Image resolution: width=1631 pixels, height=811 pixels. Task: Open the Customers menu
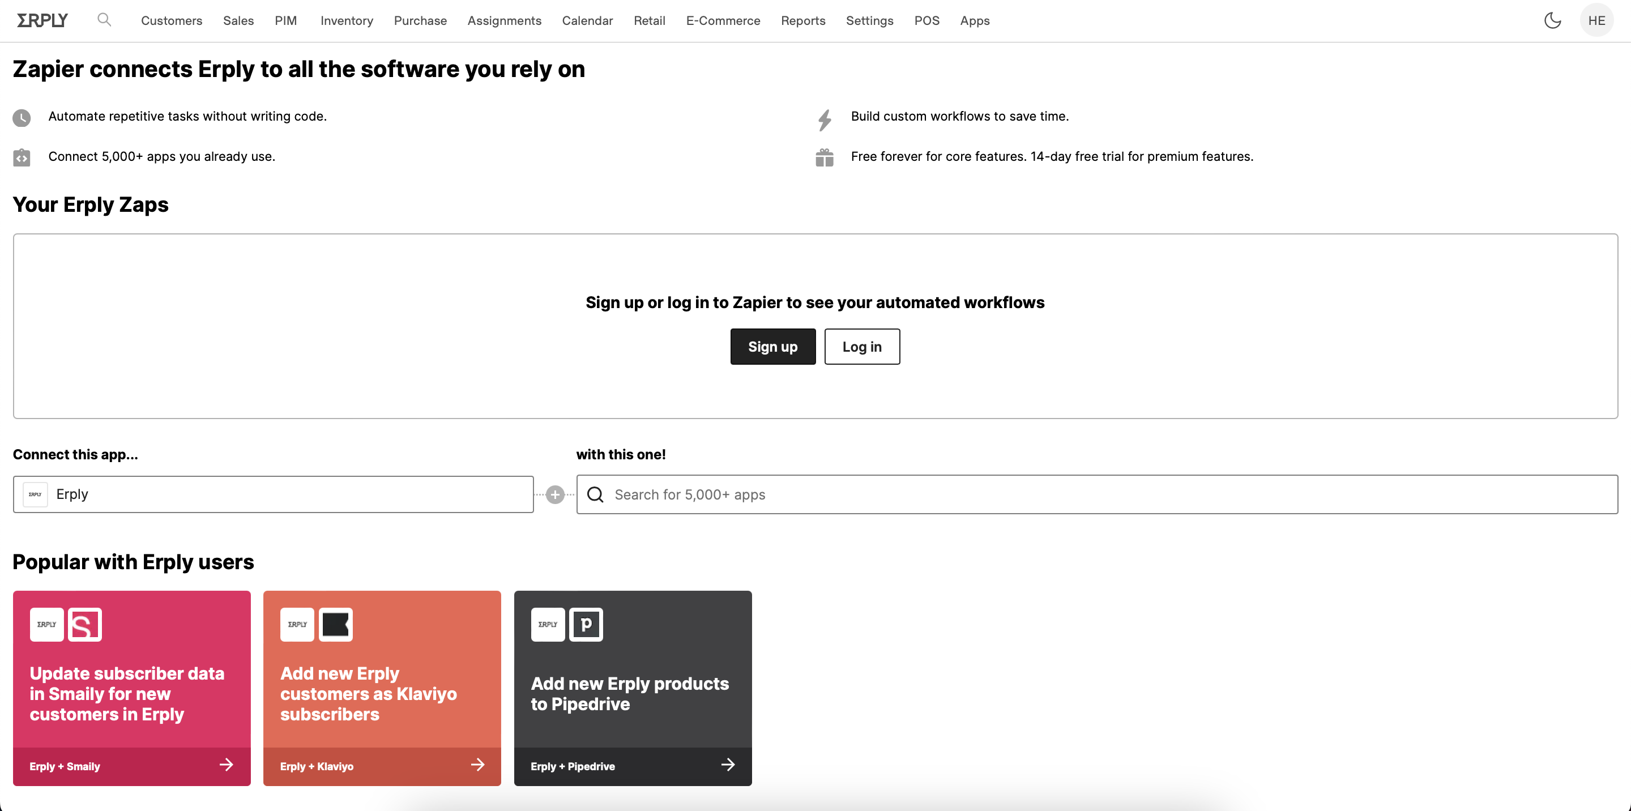coord(172,20)
